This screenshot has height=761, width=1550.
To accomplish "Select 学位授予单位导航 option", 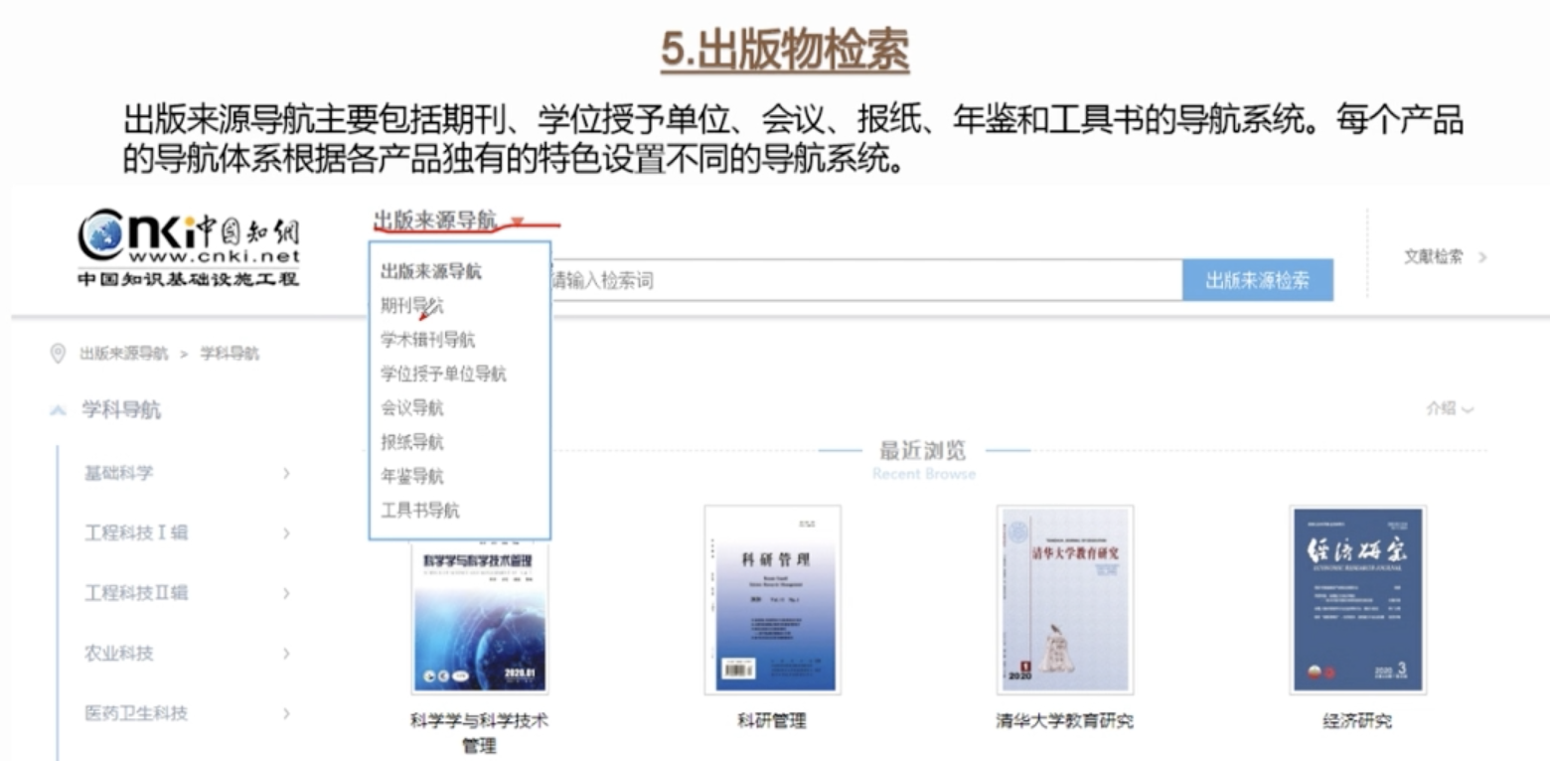I will [443, 374].
